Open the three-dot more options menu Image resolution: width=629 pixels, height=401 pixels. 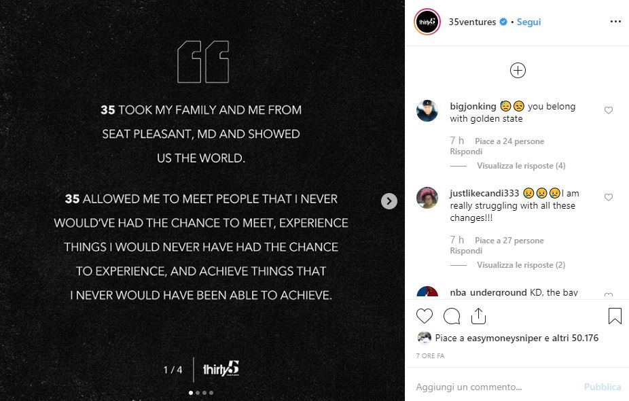[x=615, y=22]
